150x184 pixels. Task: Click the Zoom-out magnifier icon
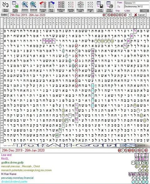tap(33, 6)
